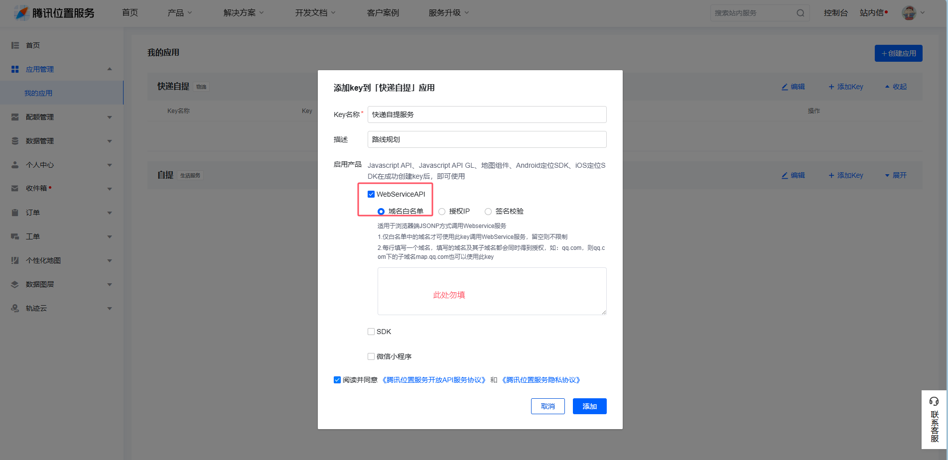Click the 配额管理 sidebar icon

(x=15, y=117)
